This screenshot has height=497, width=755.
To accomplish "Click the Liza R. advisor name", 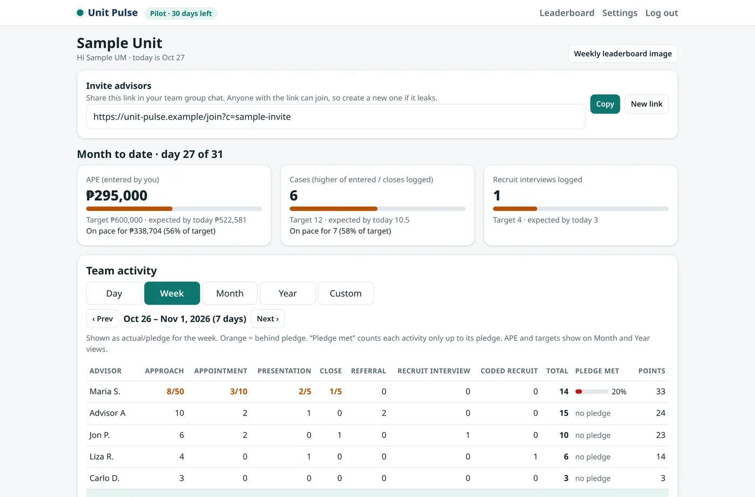I will tap(101, 457).
